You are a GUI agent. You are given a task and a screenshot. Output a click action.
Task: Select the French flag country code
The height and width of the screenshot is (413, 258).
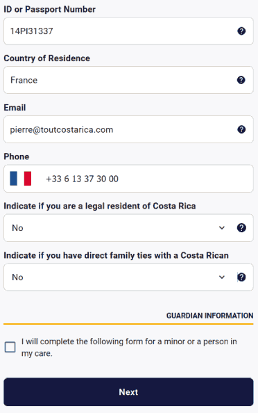tap(21, 179)
